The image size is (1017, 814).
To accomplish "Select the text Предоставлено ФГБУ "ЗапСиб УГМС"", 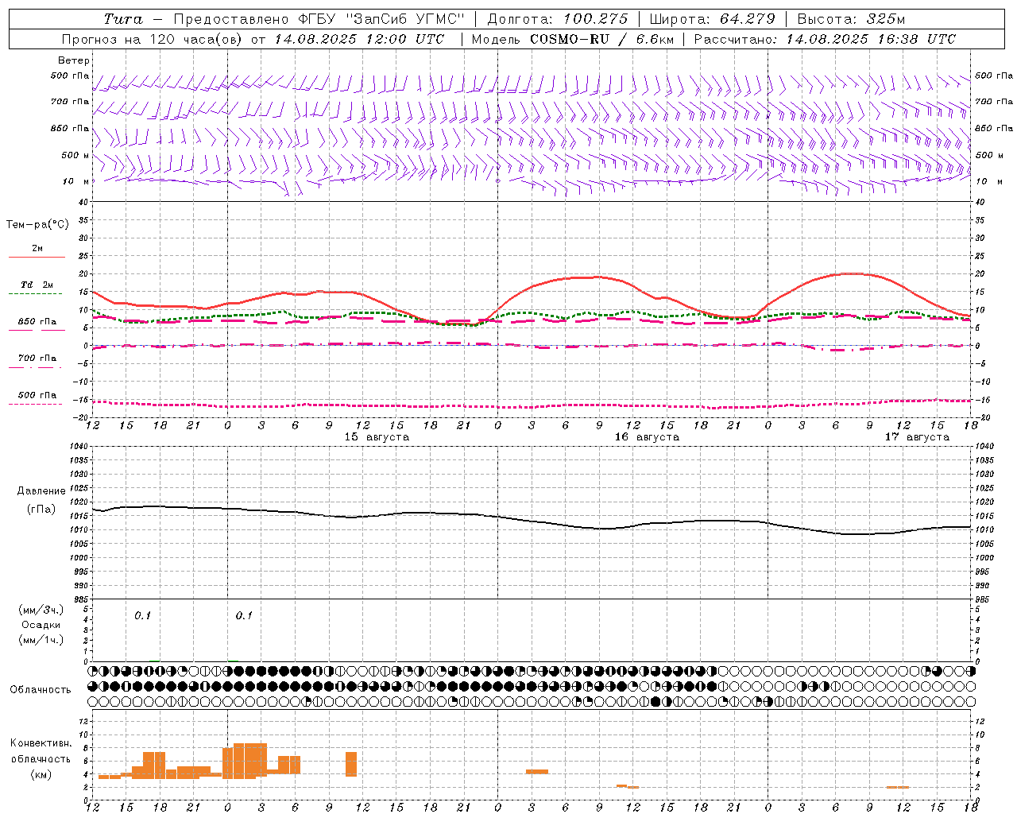I will [319, 19].
